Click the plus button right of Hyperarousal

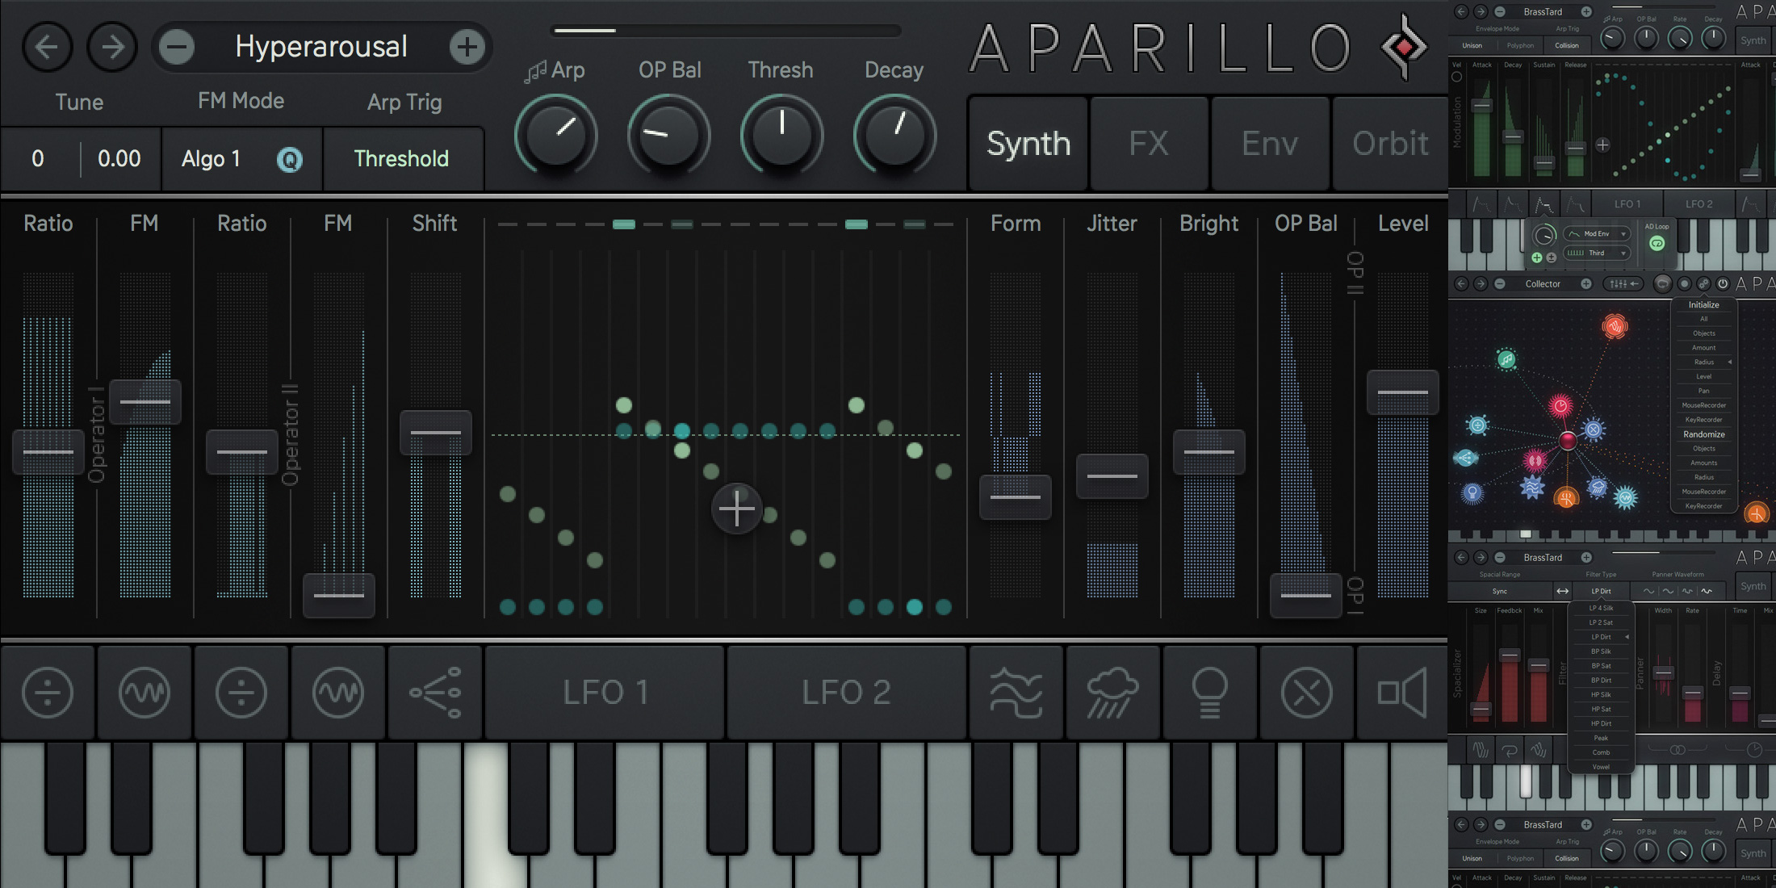(467, 47)
